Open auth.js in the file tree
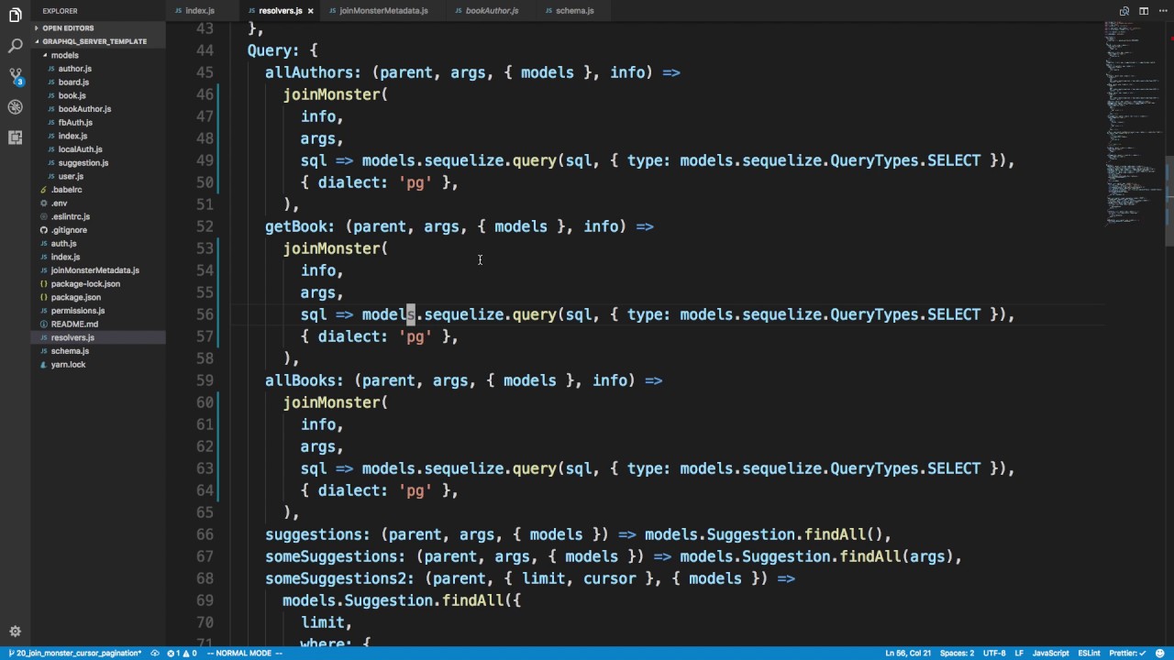The image size is (1174, 660). point(63,244)
